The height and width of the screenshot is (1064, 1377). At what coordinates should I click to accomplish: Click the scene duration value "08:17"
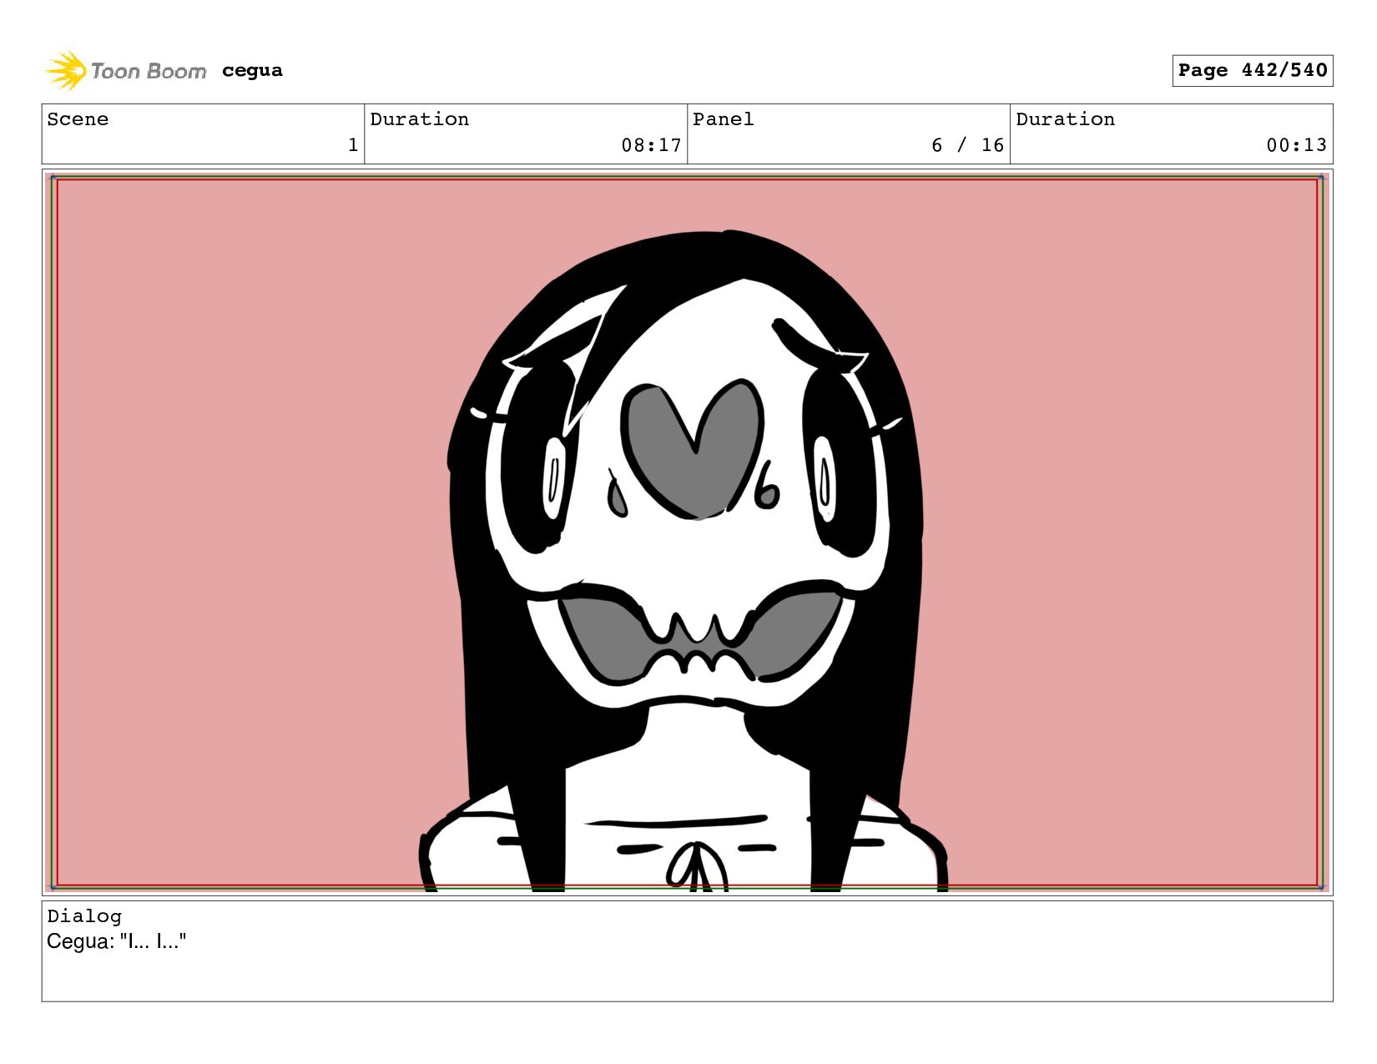[651, 145]
